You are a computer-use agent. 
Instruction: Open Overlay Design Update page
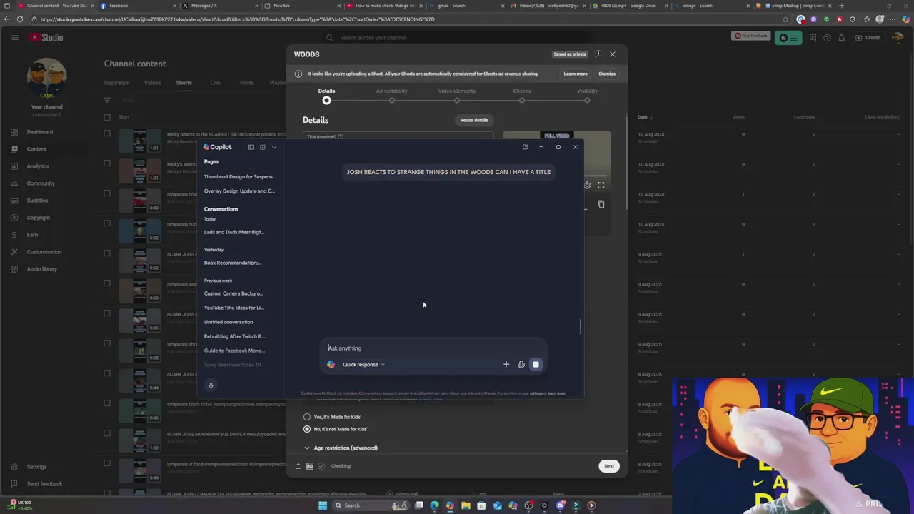pyautogui.click(x=239, y=191)
